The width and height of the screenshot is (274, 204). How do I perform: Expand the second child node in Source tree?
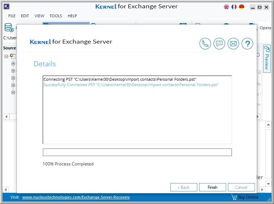click(13, 71)
